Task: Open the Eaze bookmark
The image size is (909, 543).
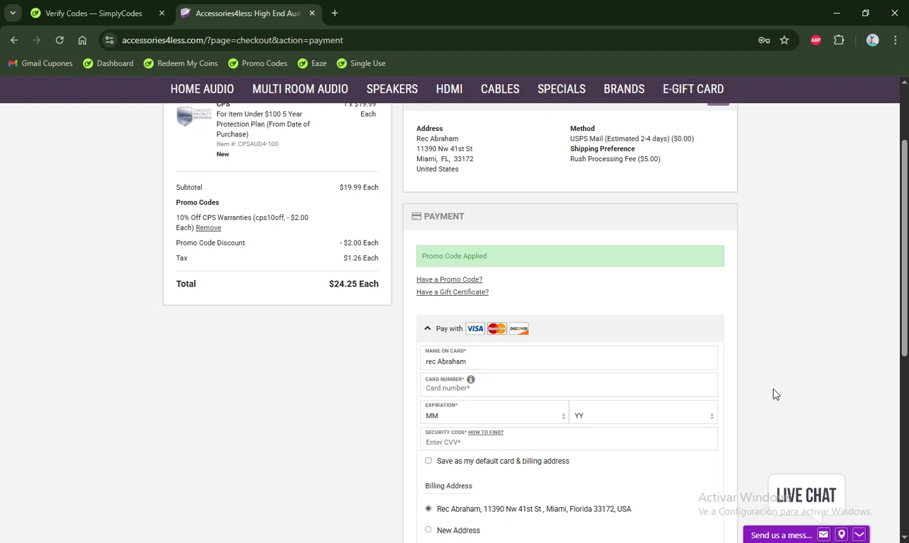Action: [312, 63]
